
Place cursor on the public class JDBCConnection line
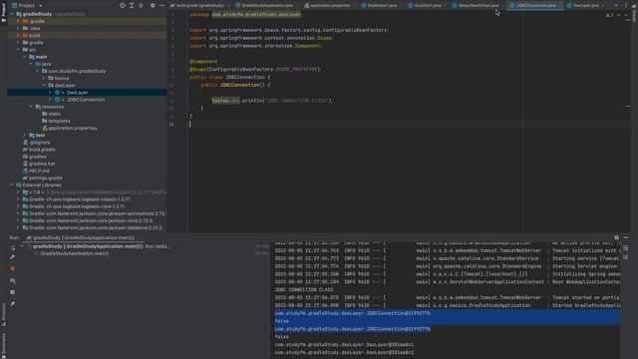230,77
